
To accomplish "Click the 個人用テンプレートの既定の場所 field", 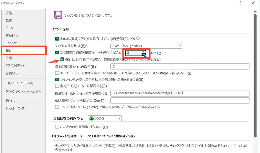I will pos(180,101).
